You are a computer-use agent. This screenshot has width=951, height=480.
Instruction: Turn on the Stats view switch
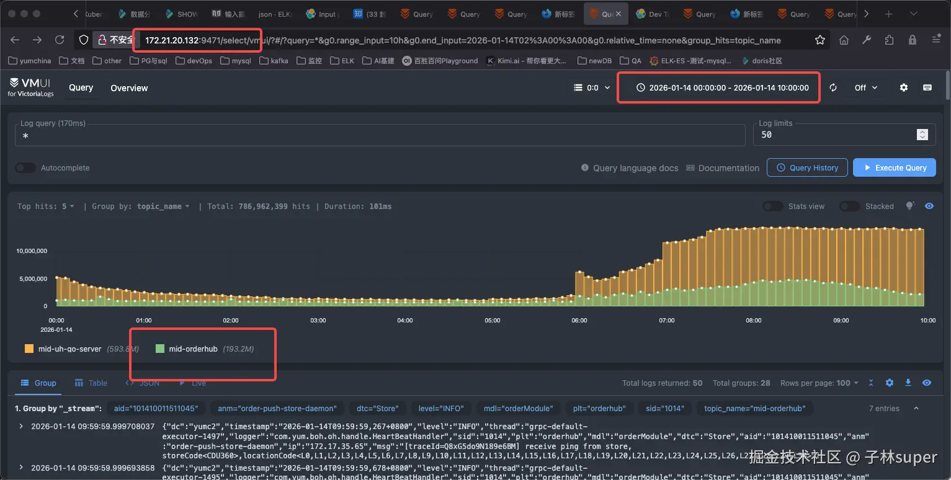point(772,207)
